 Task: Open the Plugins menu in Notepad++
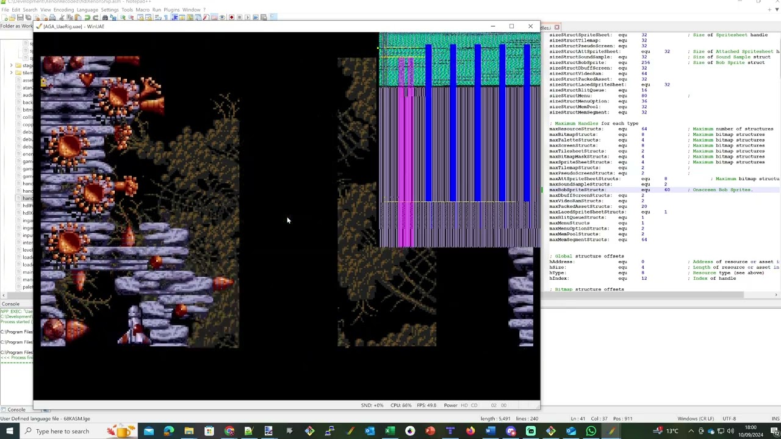[171, 10]
